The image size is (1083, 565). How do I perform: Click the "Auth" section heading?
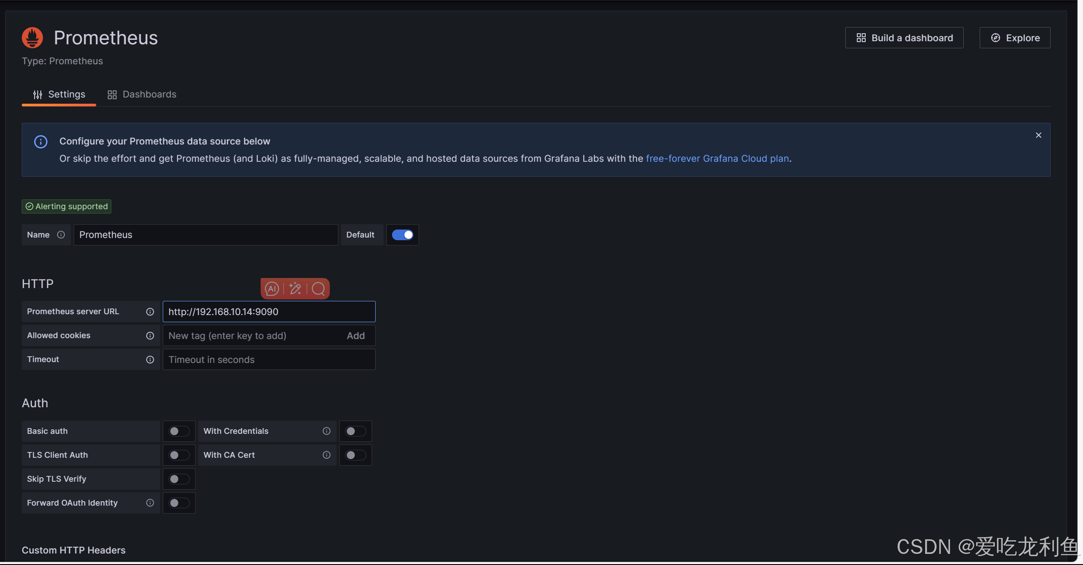click(35, 403)
